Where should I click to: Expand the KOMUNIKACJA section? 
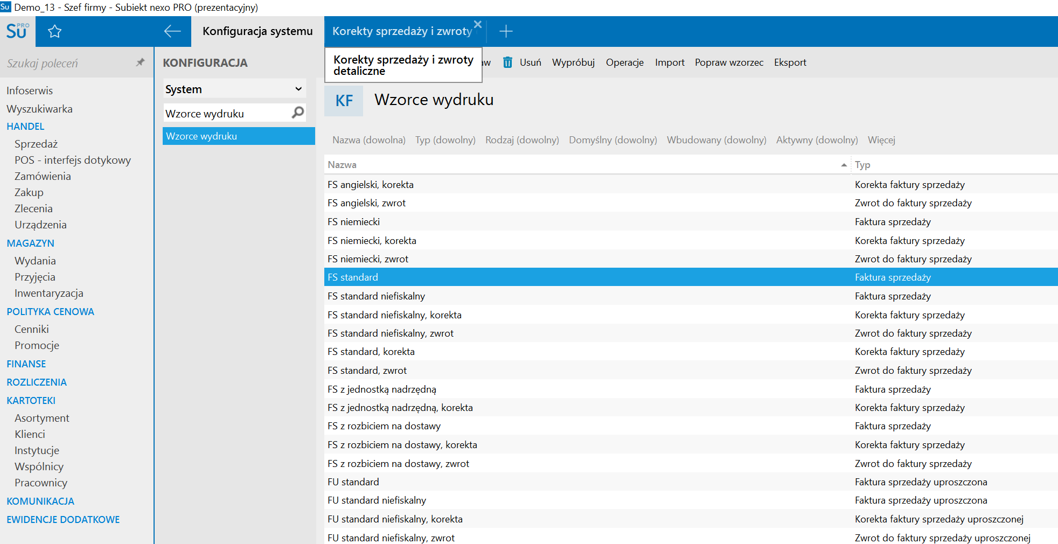40,501
